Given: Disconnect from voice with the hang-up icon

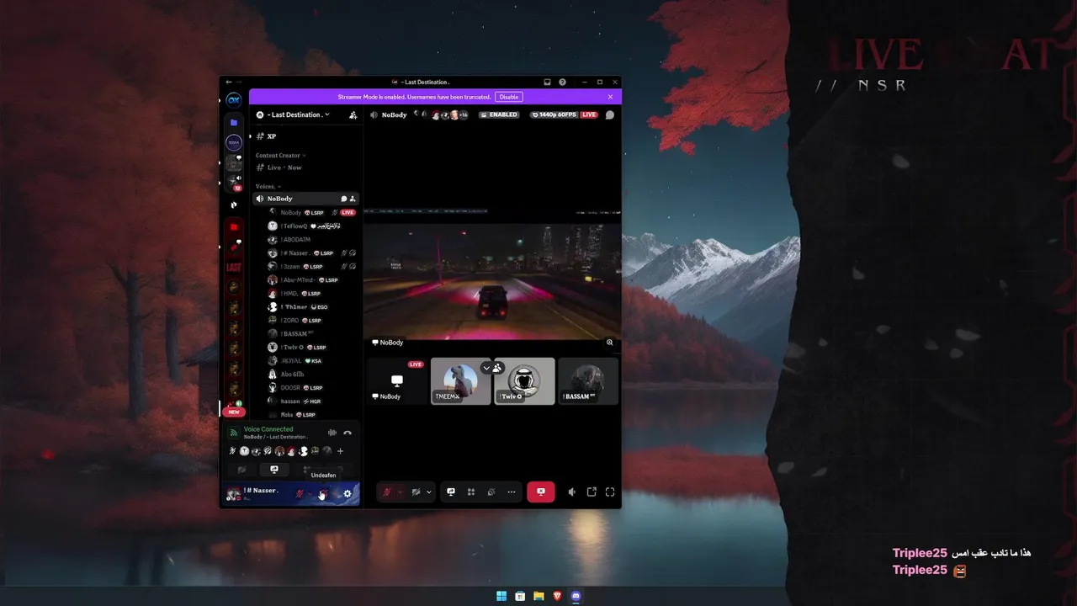Looking at the screenshot, I should tap(348, 433).
